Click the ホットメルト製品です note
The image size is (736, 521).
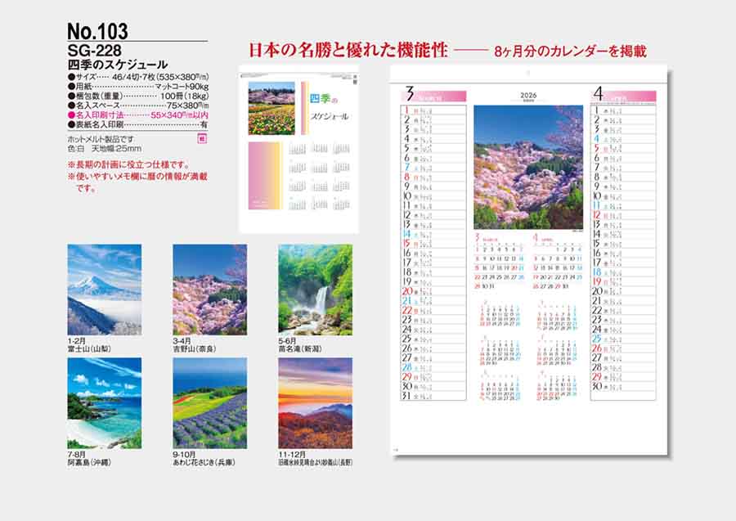101,139
